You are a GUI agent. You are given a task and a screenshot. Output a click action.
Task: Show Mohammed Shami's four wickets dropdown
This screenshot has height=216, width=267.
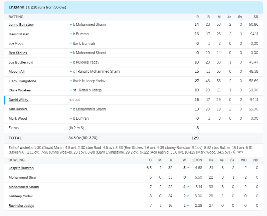coord(188,187)
